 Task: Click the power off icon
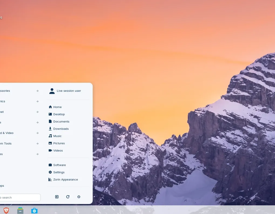coord(79,197)
